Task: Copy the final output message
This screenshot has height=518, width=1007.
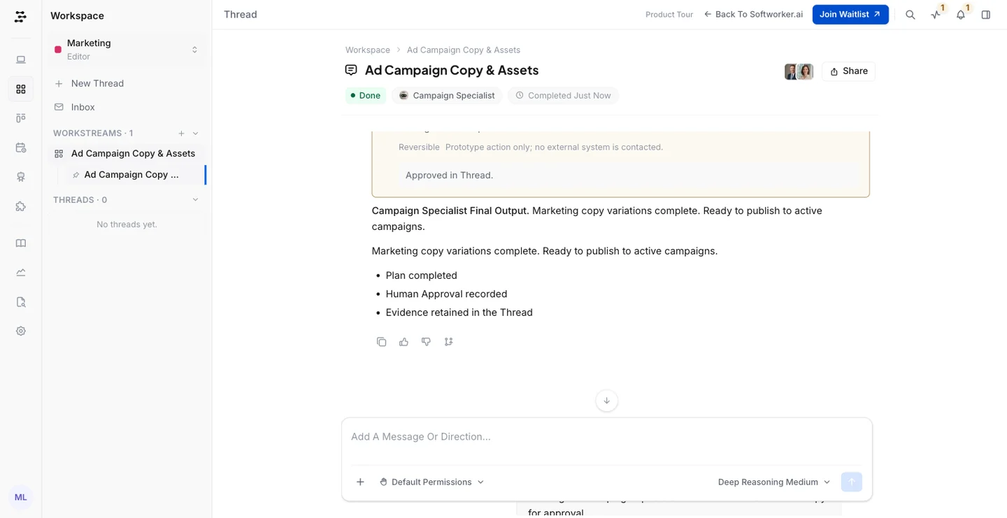Action: pos(381,342)
